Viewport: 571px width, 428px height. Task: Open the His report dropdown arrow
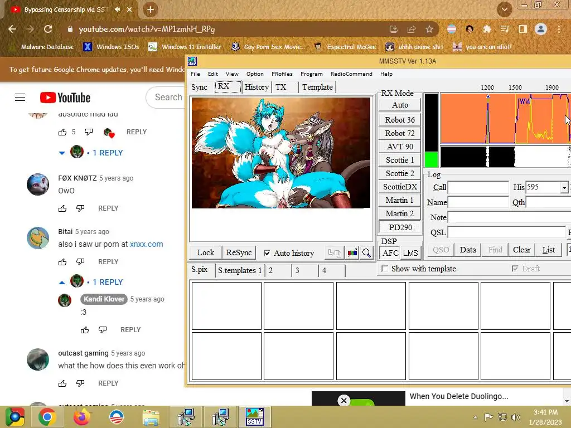click(x=564, y=188)
